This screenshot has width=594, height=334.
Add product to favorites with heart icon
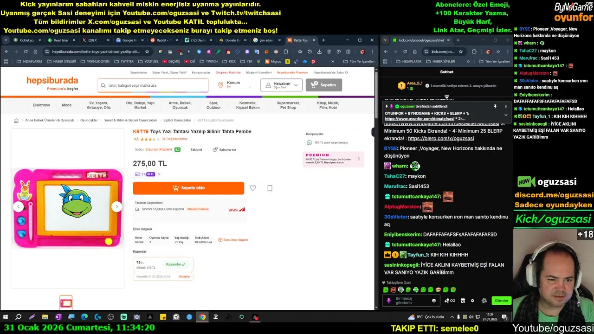(x=253, y=188)
